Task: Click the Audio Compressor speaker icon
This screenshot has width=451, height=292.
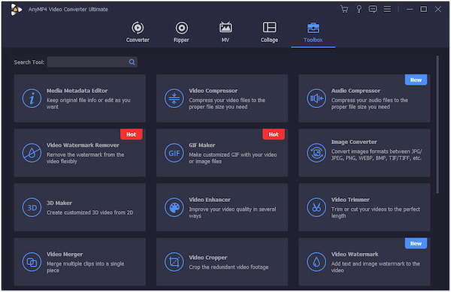Action: coord(316,98)
